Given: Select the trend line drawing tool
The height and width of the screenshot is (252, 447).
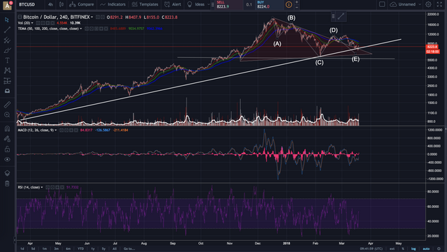Looking at the screenshot, I should [x=7, y=29].
